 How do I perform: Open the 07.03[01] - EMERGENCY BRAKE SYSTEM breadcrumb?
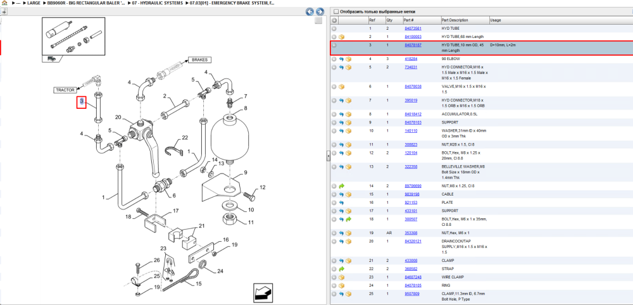(232, 3)
